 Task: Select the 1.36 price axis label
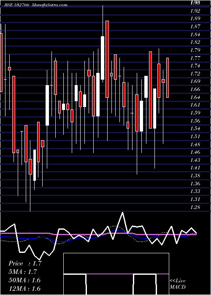[x=195, y=183]
